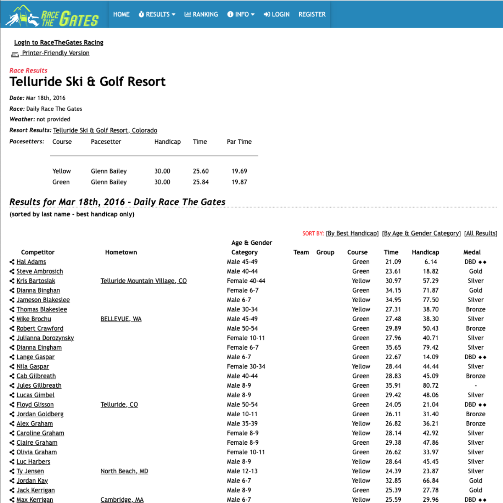This screenshot has width=503, height=503.
Task: Click share icon beside Lucas Gimbel
Action: pos(12,395)
